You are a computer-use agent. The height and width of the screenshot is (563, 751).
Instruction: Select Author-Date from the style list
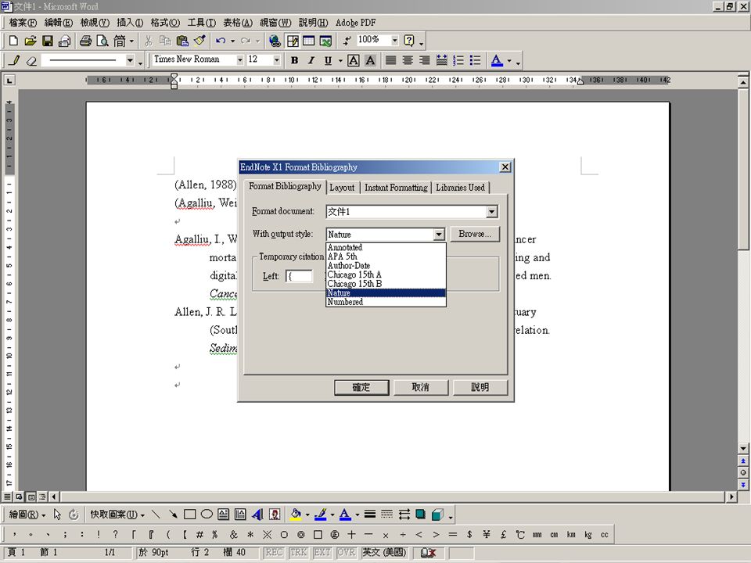(x=386, y=266)
